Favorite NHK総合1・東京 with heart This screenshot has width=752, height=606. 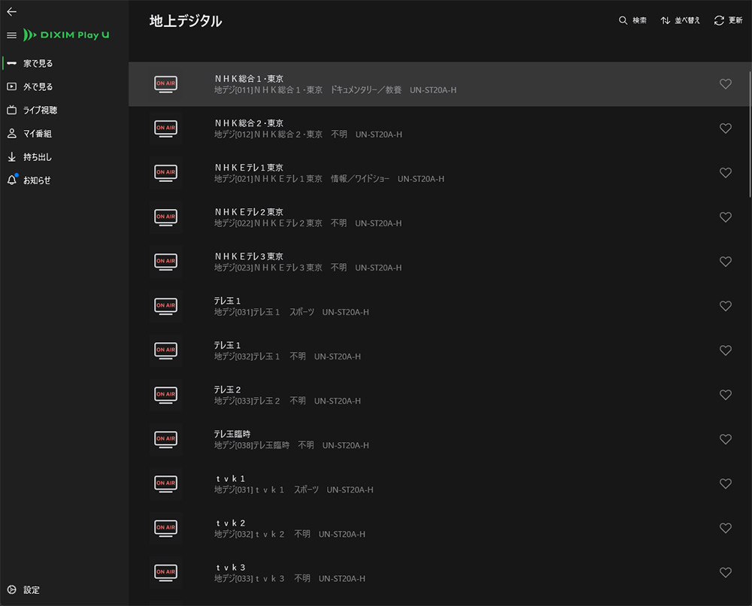725,84
